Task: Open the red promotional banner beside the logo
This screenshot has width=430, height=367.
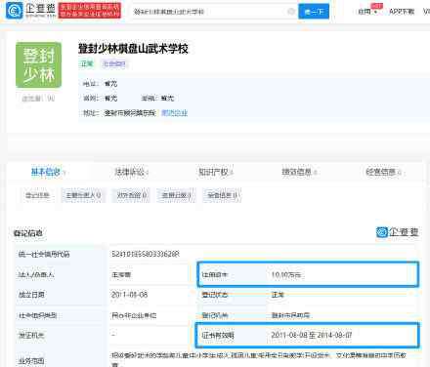Action: [x=90, y=11]
